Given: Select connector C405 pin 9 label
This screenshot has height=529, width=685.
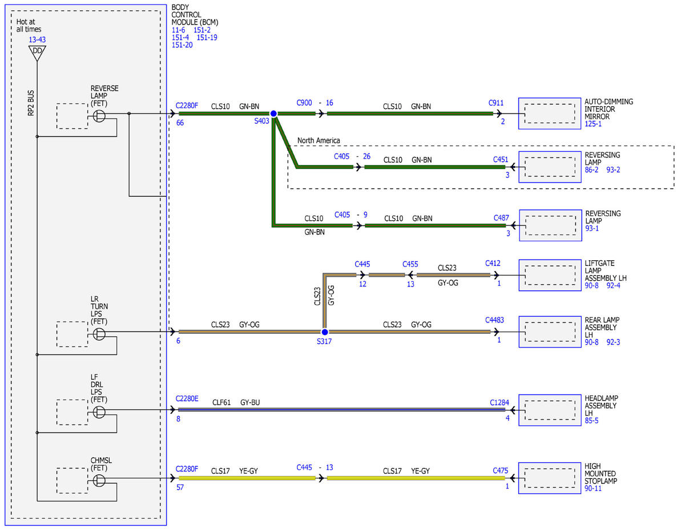Looking at the screenshot, I should [x=350, y=214].
